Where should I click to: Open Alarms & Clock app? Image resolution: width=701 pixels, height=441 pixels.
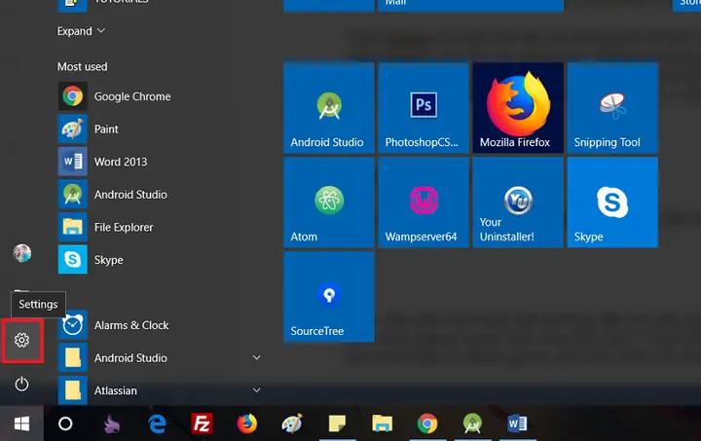pyautogui.click(x=114, y=325)
